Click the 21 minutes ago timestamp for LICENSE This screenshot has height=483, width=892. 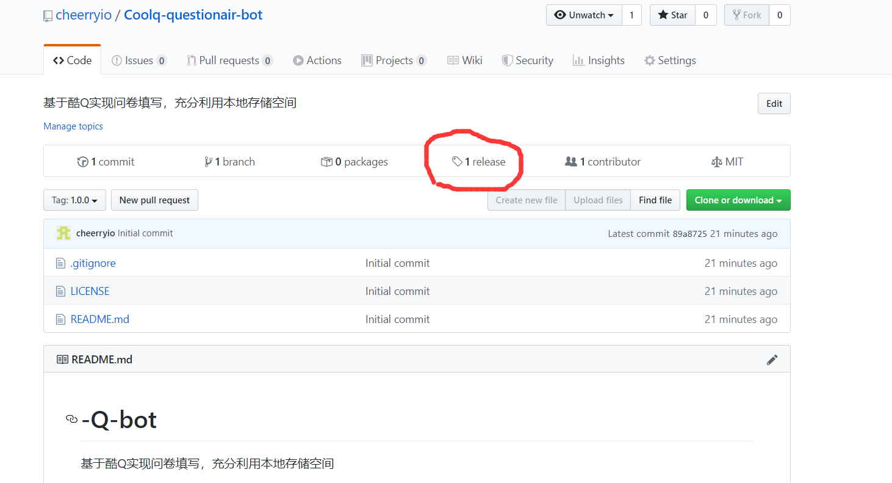[x=741, y=291]
